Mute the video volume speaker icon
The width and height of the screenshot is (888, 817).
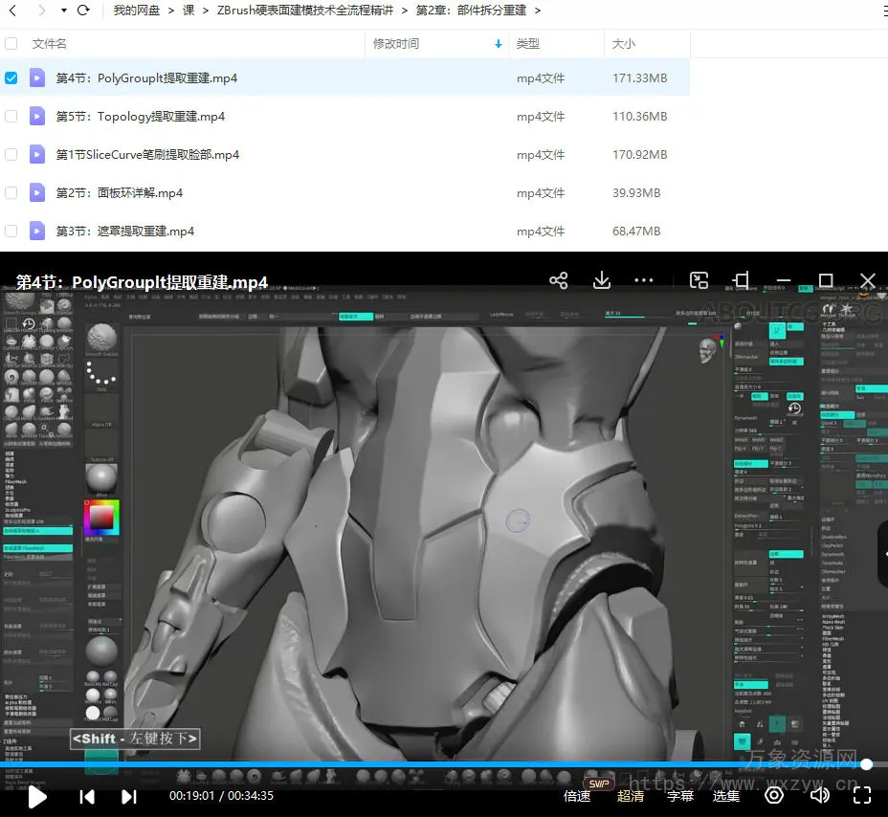point(819,795)
